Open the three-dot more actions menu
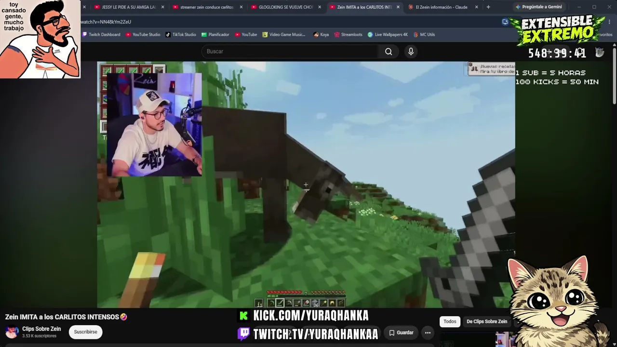This screenshot has width=617, height=347. click(428, 333)
